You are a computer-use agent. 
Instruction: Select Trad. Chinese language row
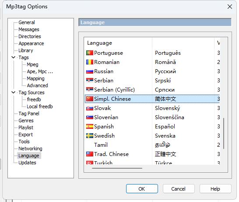click(x=152, y=154)
